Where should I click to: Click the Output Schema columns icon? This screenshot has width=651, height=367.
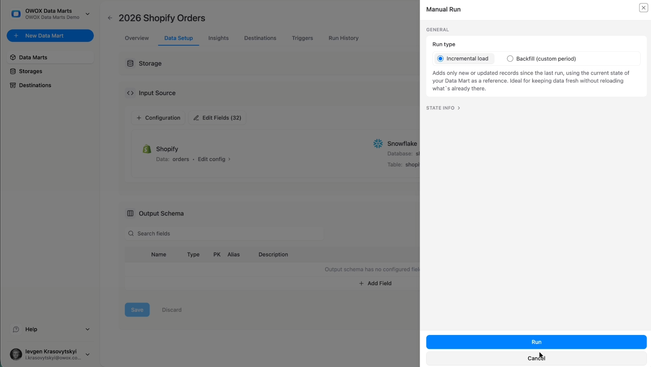coord(130,213)
